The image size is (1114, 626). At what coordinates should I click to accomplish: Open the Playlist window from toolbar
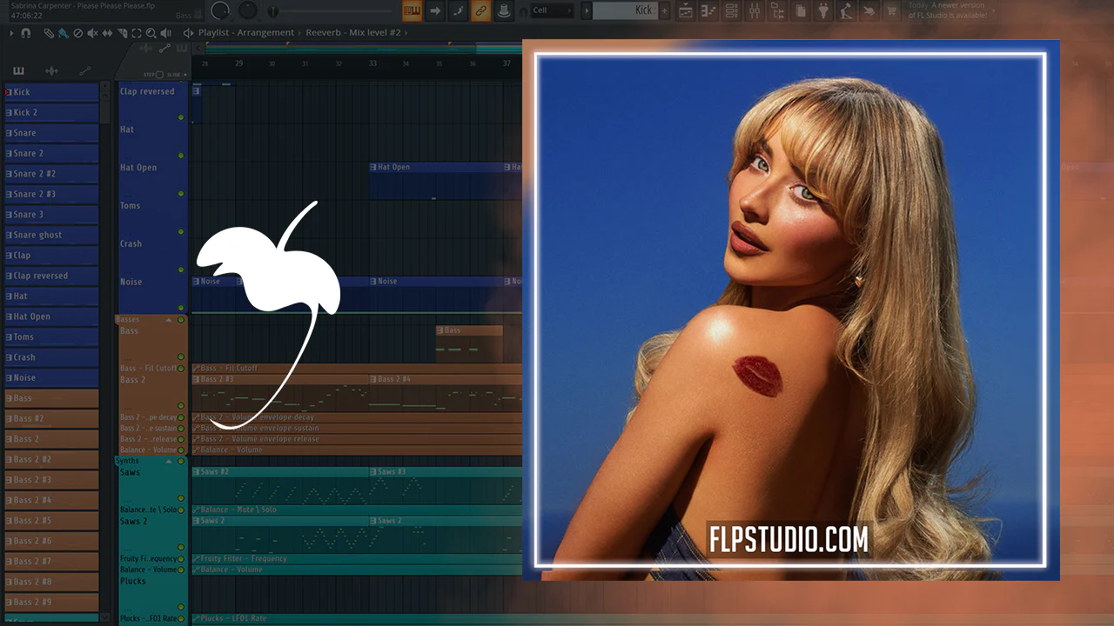coord(686,10)
